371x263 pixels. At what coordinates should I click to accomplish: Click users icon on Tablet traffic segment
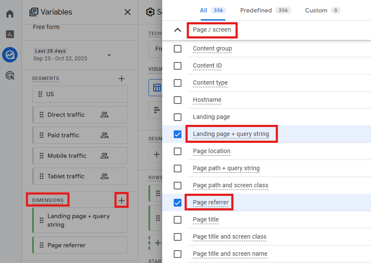click(x=104, y=176)
